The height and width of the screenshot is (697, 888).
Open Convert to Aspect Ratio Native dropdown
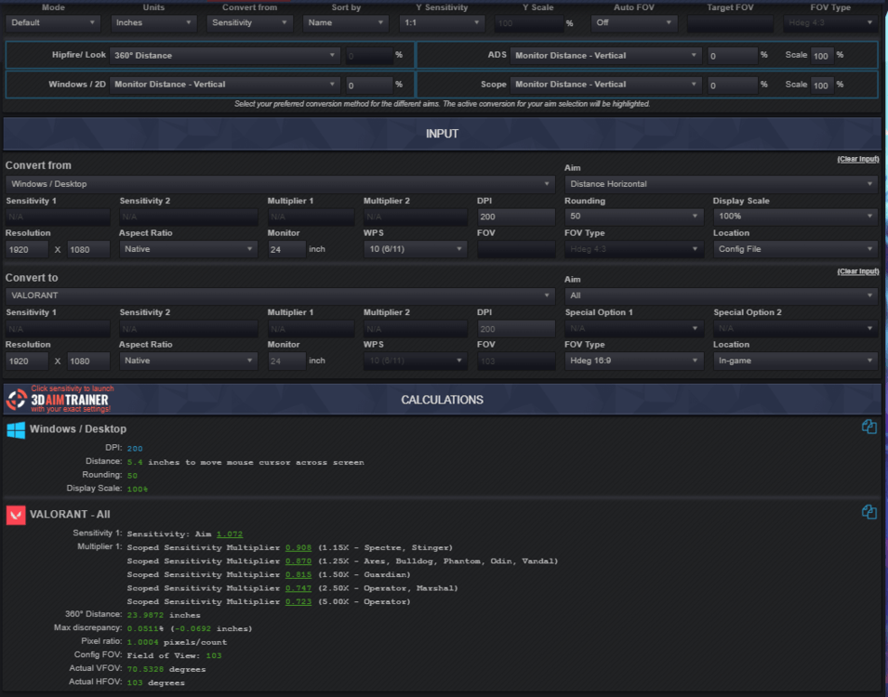pyautogui.click(x=188, y=361)
